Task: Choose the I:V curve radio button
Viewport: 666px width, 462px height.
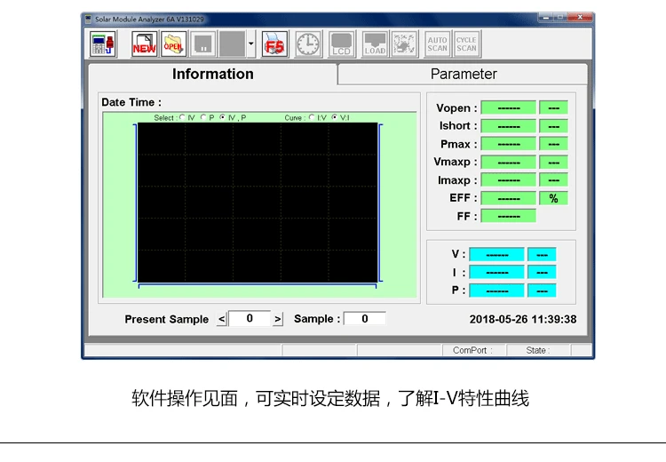Action: pyautogui.click(x=312, y=117)
